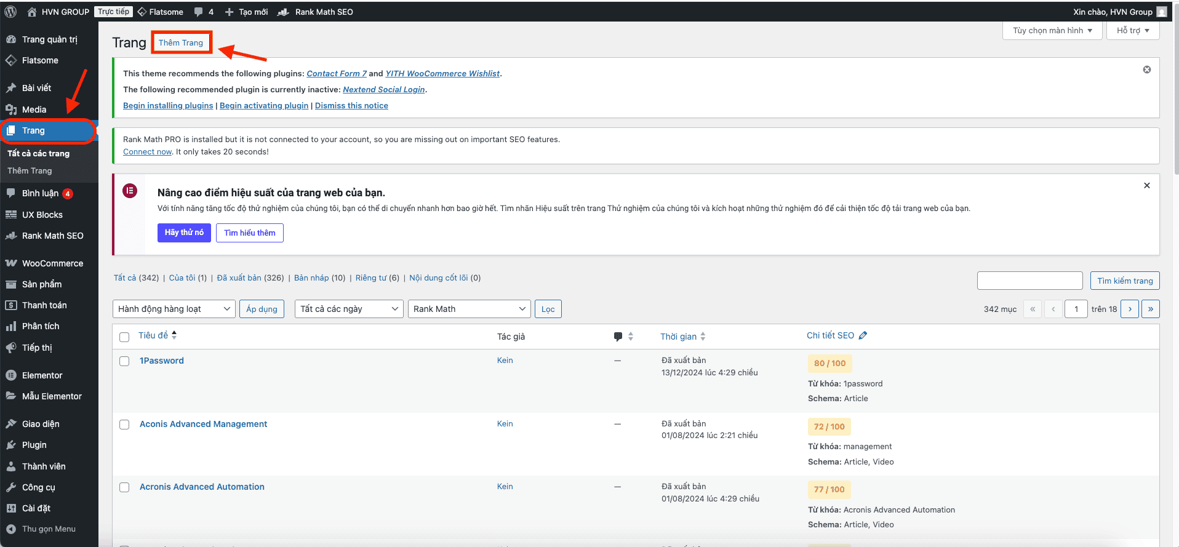Open Thêm Trang submenu item in sidebar
The width and height of the screenshot is (1179, 547).
click(x=30, y=170)
